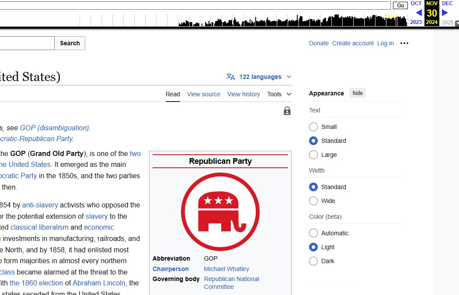459x295 pixels.
Task: Open the 1860 election link
Action: pyautogui.click(x=36, y=283)
